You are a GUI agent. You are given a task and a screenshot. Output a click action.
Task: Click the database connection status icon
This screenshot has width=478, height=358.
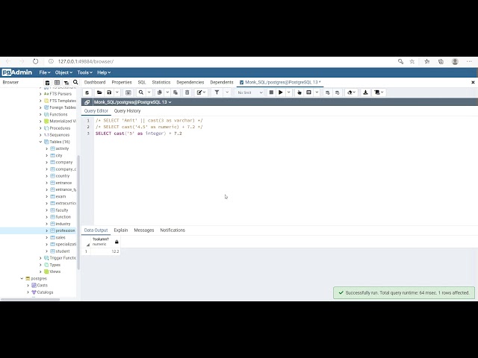(x=87, y=102)
